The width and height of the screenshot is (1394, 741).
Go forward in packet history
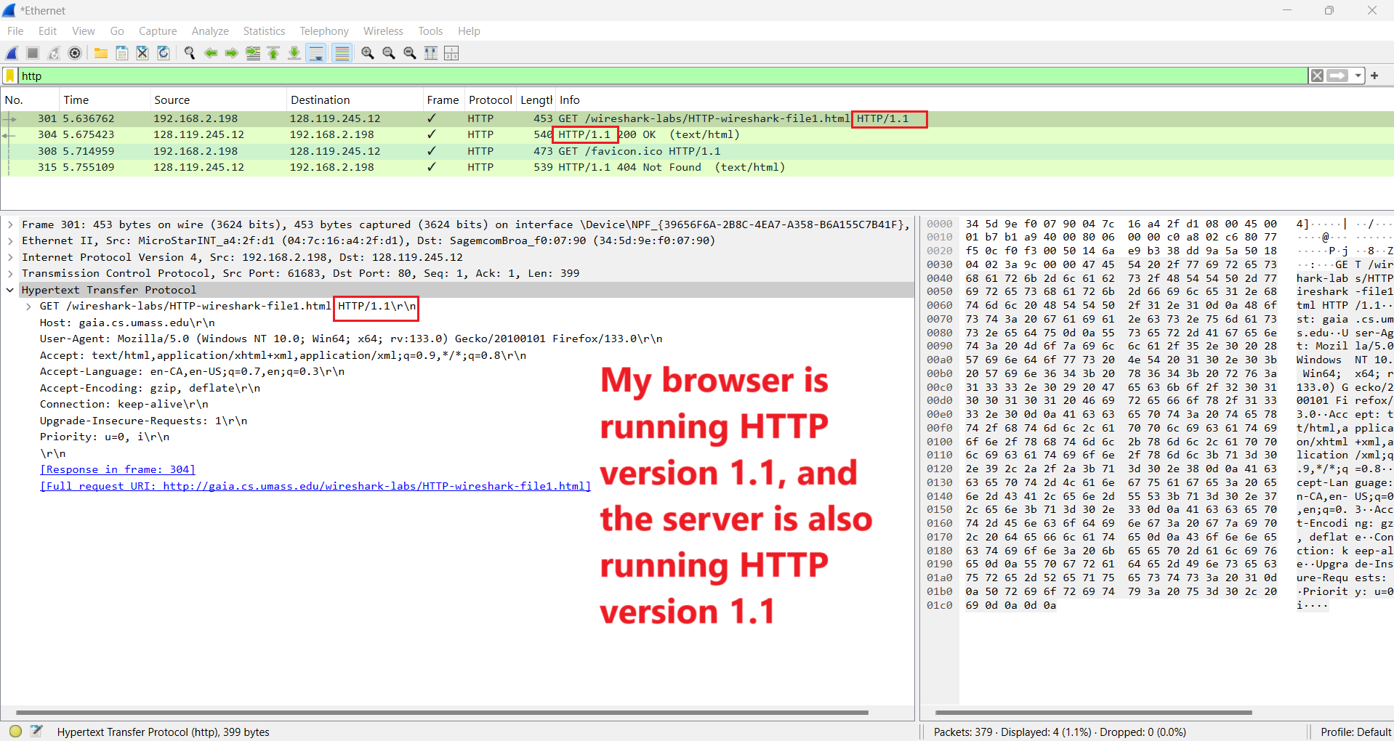tap(232, 53)
